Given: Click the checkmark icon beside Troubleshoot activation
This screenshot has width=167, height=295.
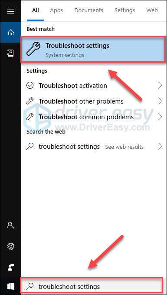Looking at the screenshot, I should (x=30, y=86).
